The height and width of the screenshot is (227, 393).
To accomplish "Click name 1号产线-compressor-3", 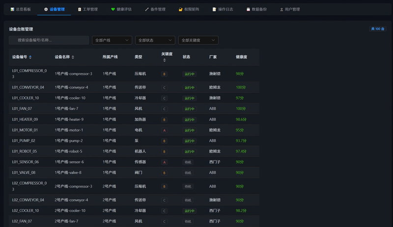I will [73, 74].
